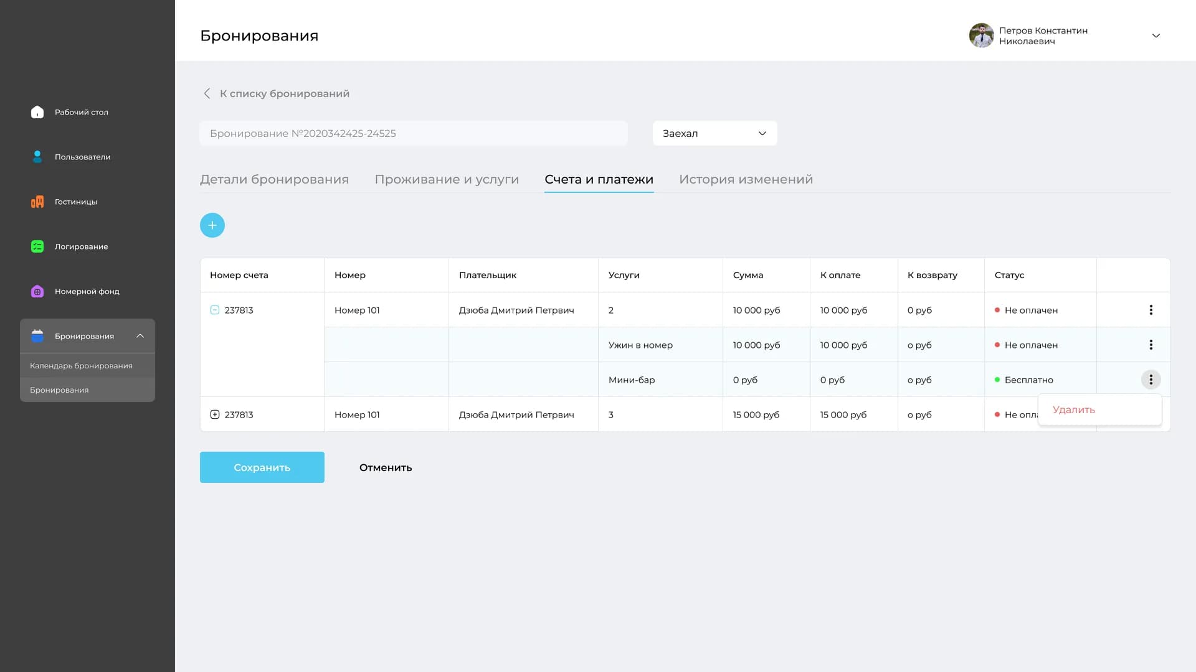The width and height of the screenshot is (1196, 672).
Task: Open three-dot menu for Мини-бар row
Action: [x=1151, y=380]
